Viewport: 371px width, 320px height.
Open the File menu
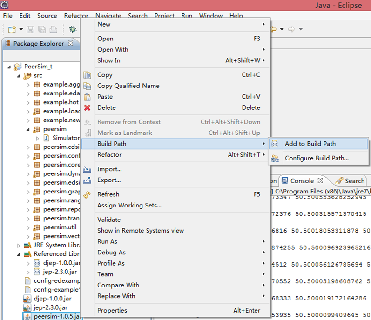7,16
